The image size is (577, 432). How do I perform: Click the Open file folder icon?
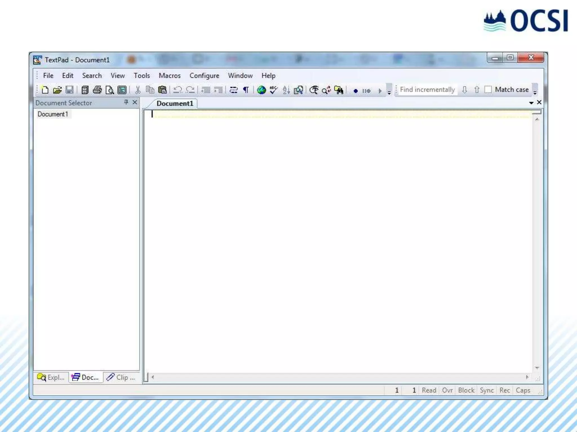click(x=57, y=90)
